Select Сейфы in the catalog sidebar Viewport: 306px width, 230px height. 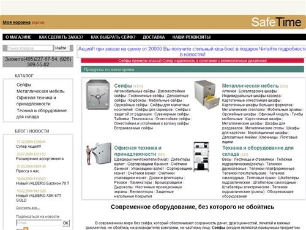click(24, 85)
